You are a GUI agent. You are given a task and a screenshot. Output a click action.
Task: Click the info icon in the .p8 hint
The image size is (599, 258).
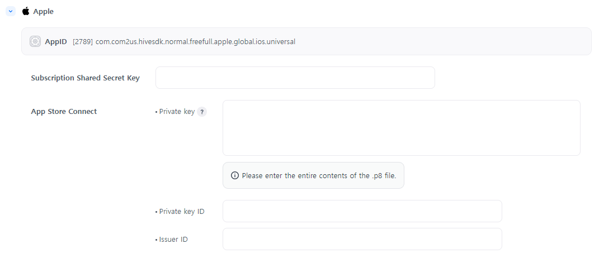tap(235, 175)
